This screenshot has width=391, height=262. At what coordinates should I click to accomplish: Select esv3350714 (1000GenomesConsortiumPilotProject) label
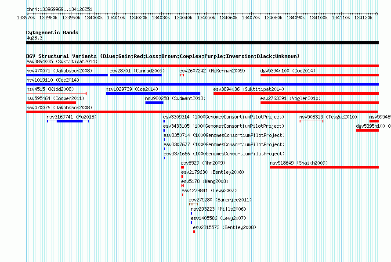(224, 135)
